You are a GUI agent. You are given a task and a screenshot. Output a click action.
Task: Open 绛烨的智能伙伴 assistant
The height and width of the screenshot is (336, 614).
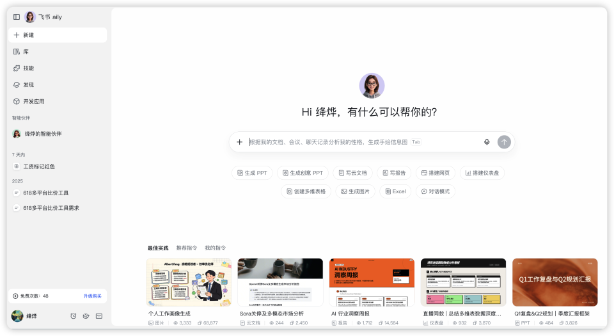[58, 134]
